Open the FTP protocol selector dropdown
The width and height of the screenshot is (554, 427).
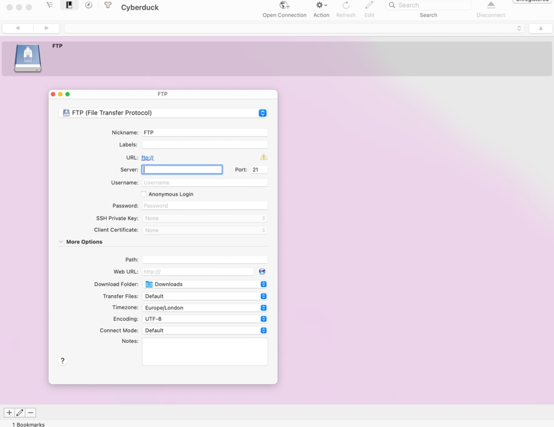tap(163, 113)
